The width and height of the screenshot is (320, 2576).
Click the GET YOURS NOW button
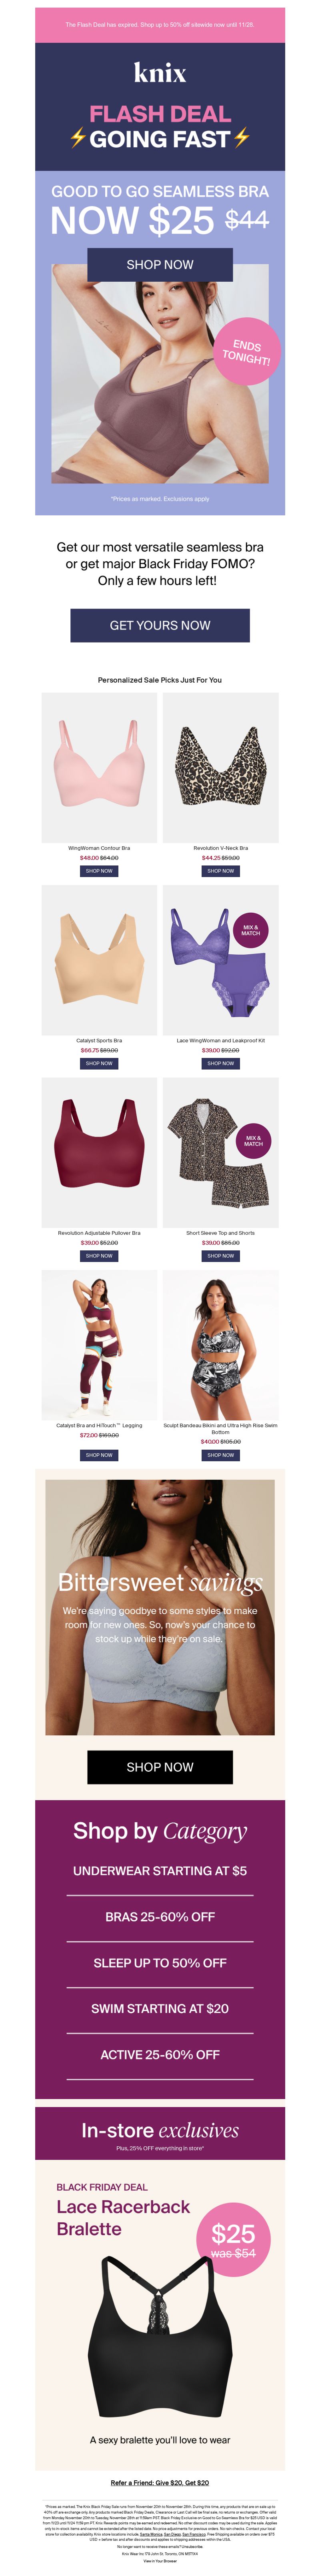point(160,625)
